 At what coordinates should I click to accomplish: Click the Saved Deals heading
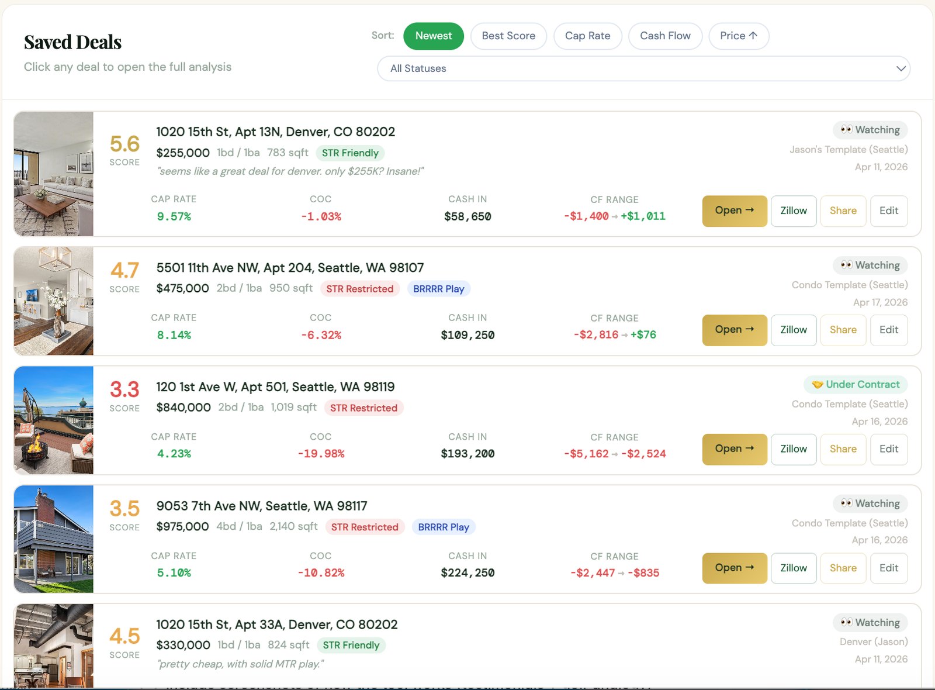click(x=72, y=42)
